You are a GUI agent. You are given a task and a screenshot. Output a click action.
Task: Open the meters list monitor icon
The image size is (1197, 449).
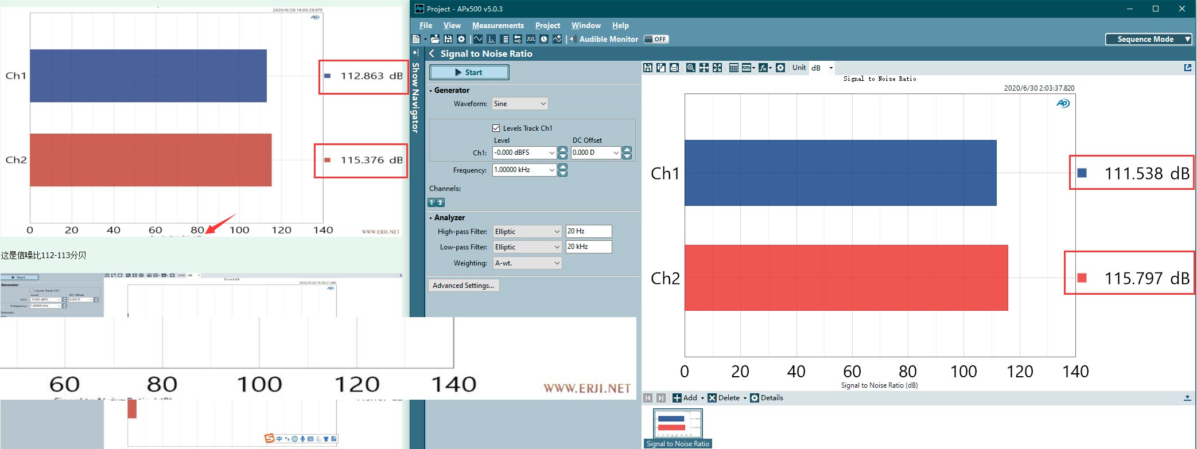504,39
